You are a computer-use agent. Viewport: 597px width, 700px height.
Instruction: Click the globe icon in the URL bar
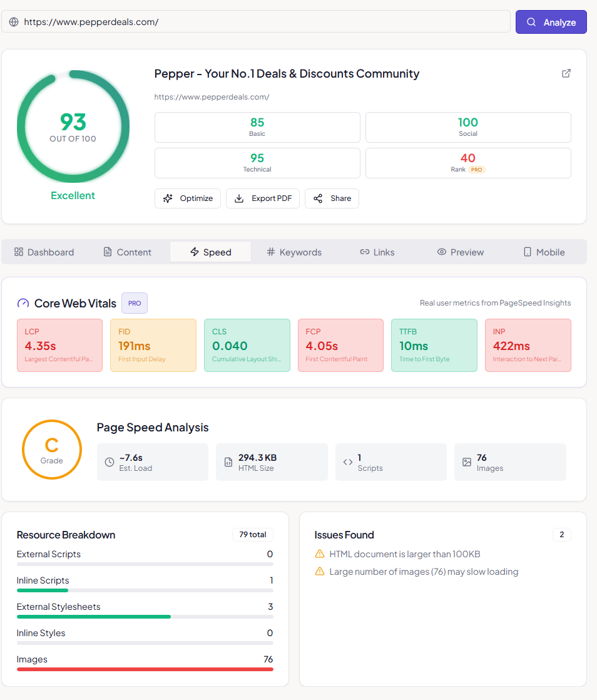(x=14, y=21)
